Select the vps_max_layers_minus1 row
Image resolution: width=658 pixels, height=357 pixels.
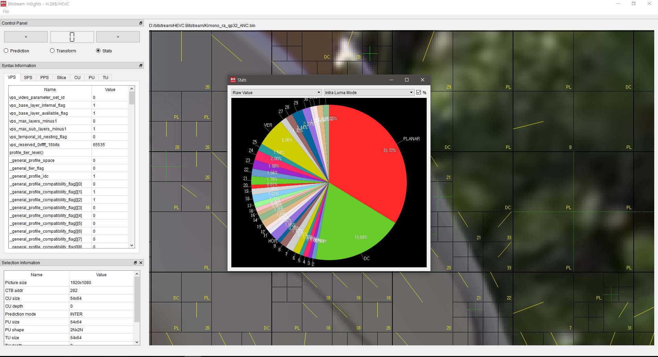coord(69,121)
